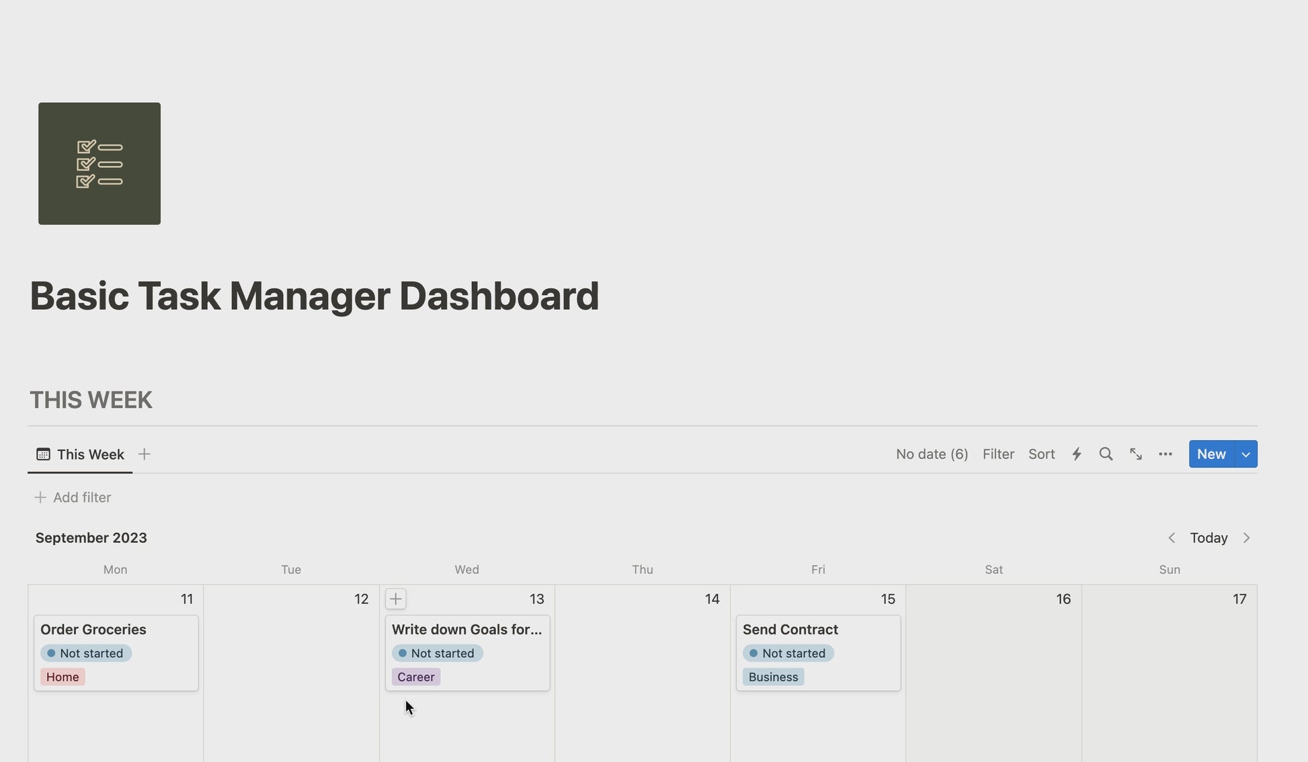Click the blue New button

click(1211, 454)
